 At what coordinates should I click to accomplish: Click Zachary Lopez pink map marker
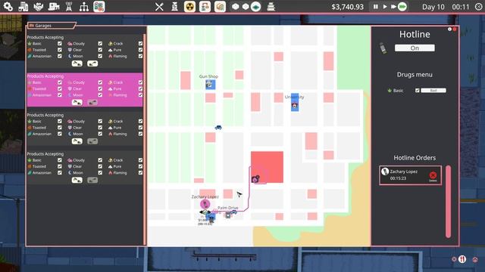click(x=205, y=204)
